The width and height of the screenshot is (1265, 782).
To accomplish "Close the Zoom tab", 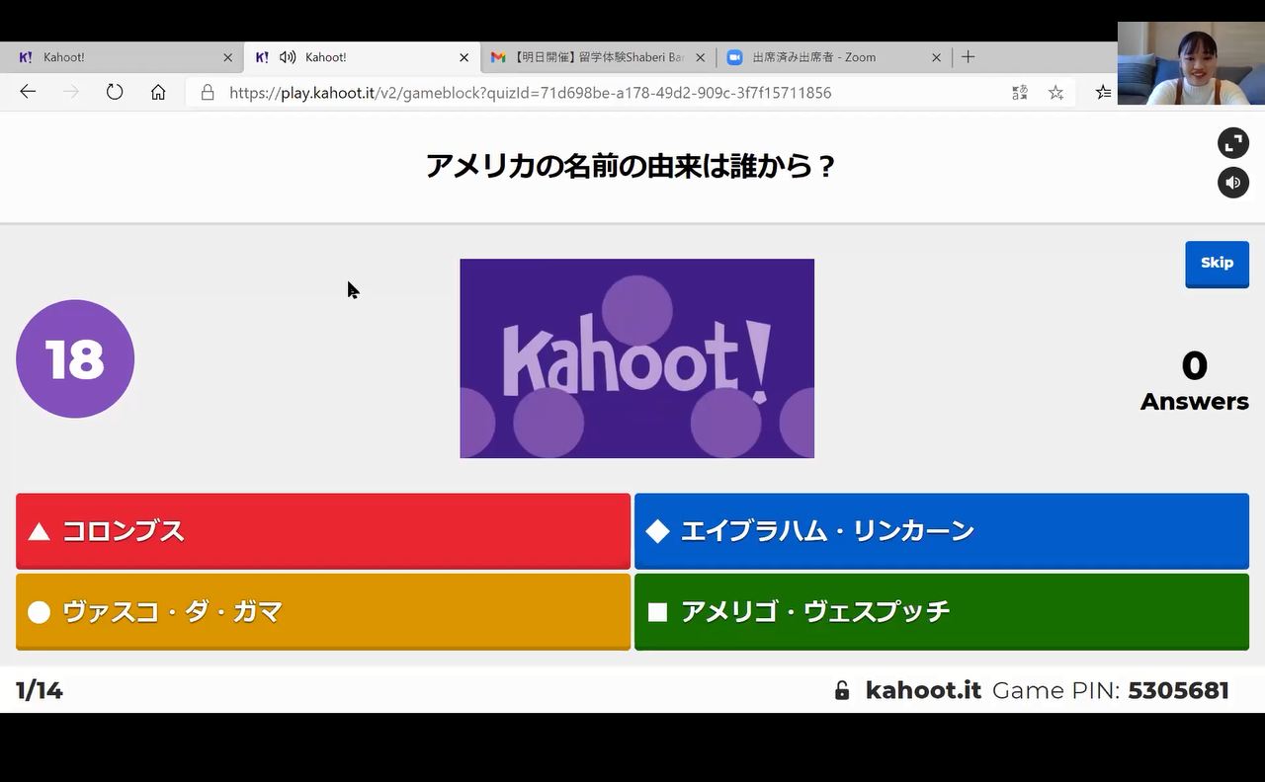I will click(937, 57).
